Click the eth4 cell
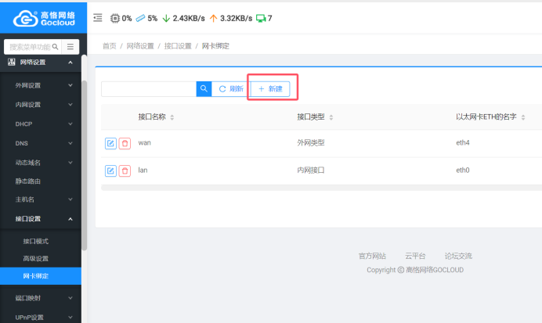 (x=463, y=143)
